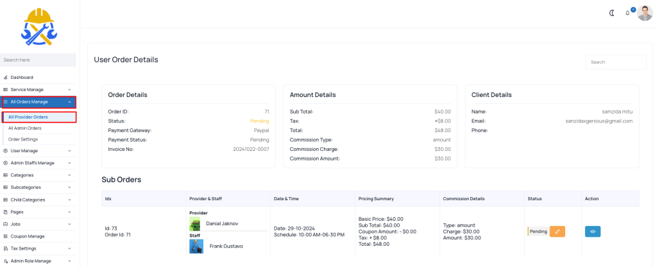Viewport: 657px width, 267px height.
Task: Click the Pages sidebar icon
Action: click(5, 212)
